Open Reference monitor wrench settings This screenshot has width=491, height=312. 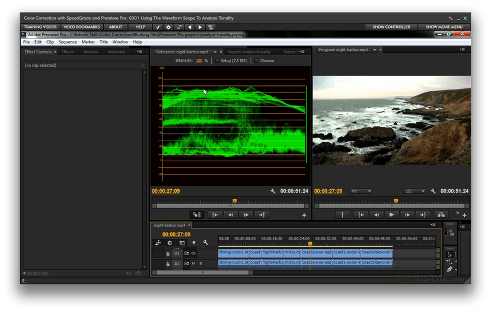[x=273, y=191]
